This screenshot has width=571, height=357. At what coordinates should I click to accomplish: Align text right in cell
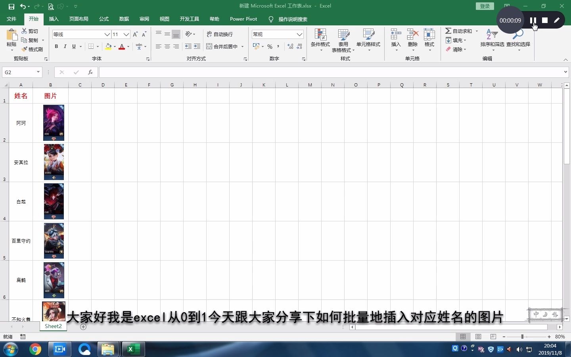pos(176,46)
